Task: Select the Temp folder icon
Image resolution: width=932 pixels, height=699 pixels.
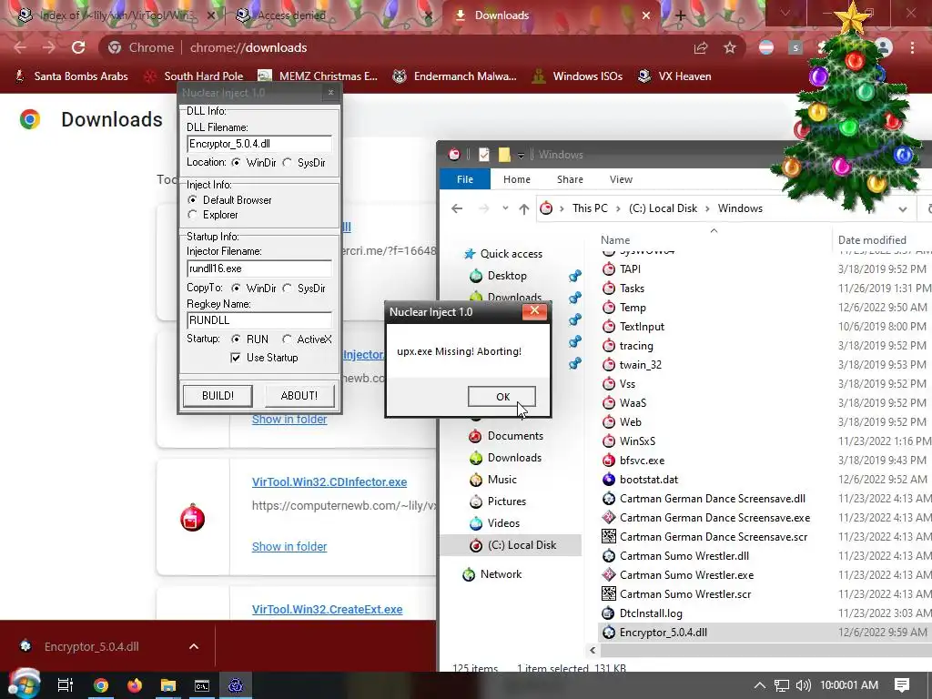Action: [x=609, y=308]
